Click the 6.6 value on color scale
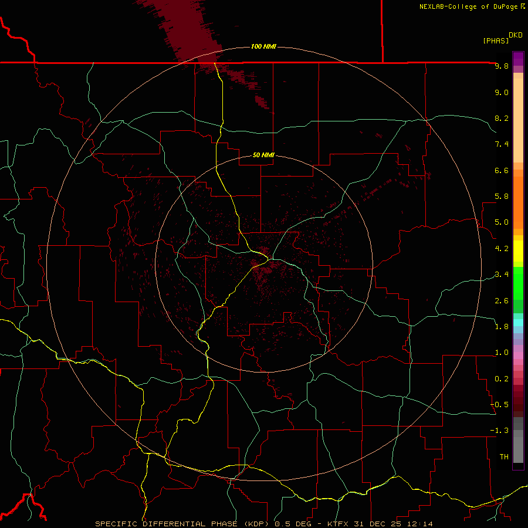Viewport: 528px width, 528px height. [x=502, y=170]
